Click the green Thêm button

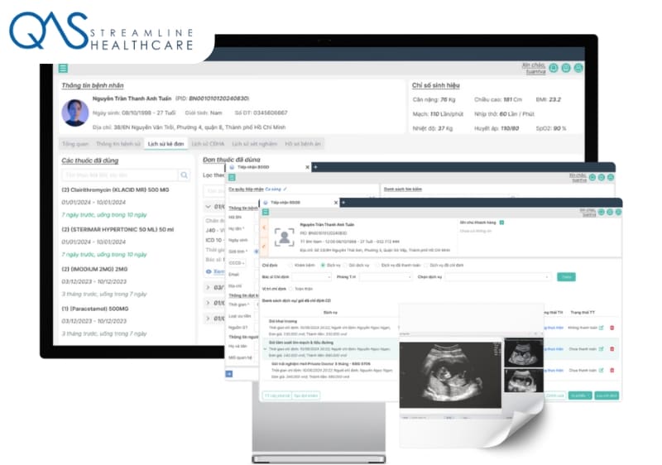566,277
